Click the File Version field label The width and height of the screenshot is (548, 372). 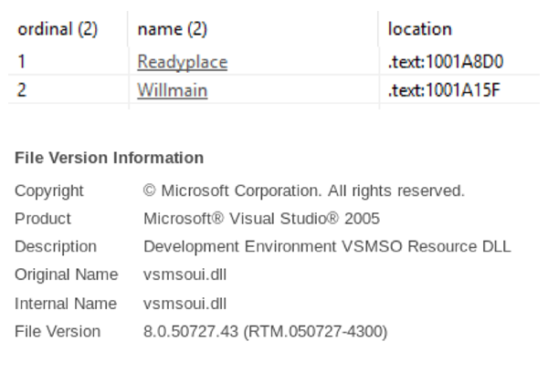58,331
